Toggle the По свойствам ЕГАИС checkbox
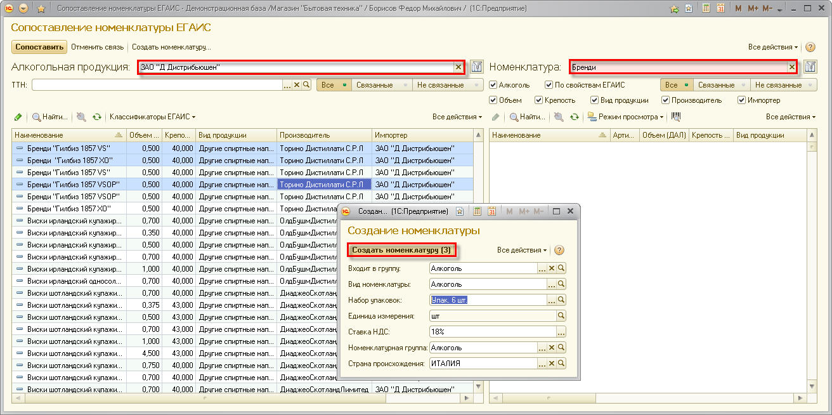Screen dimensions: 832x415 tap(549, 85)
